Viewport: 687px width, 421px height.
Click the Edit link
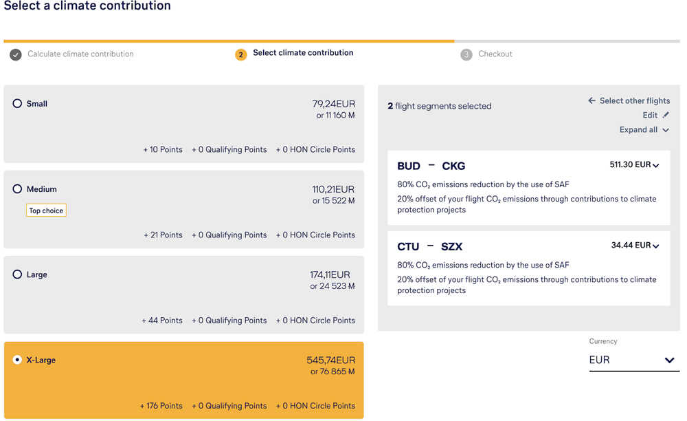650,116
